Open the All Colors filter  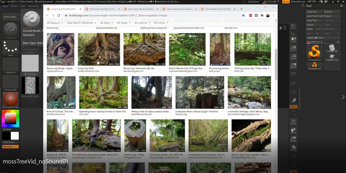coord(161,23)
